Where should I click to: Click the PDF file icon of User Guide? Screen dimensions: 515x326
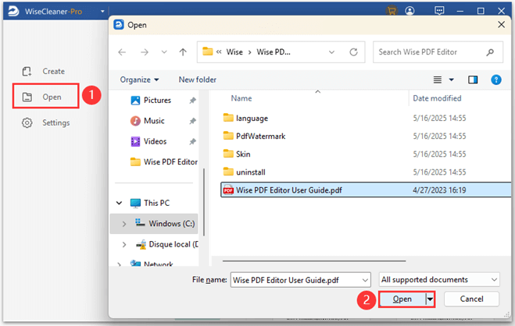tap(228, 190)
